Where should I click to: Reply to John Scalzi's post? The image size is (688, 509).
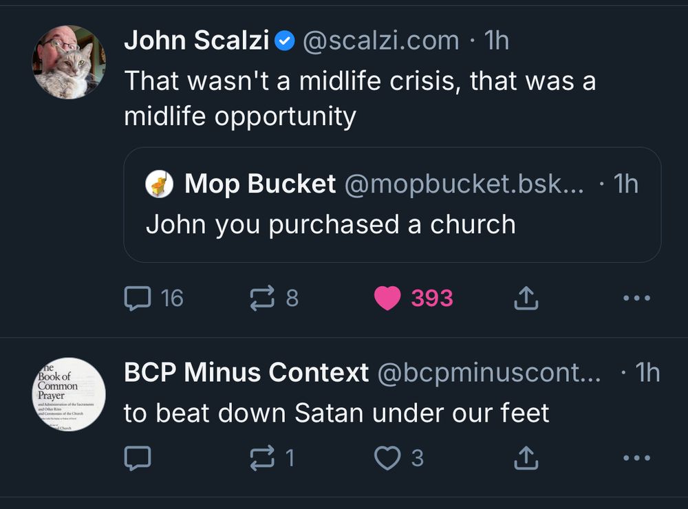coord(139,297)
